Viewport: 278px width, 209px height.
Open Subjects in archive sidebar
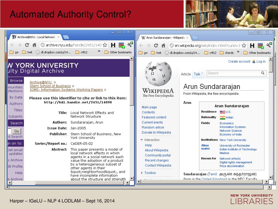(x=15, y=116)
